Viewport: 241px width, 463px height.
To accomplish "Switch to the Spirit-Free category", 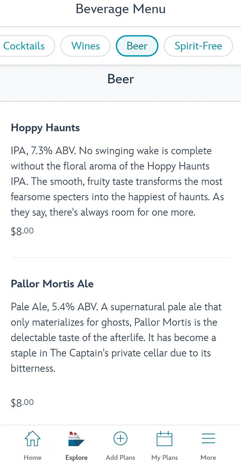I will pyautogui.click(x=198, y=46).
